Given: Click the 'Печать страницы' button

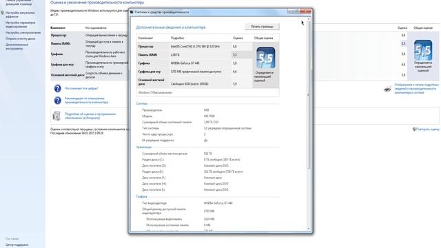Looking at the screenshot, I should click(262, 26).
